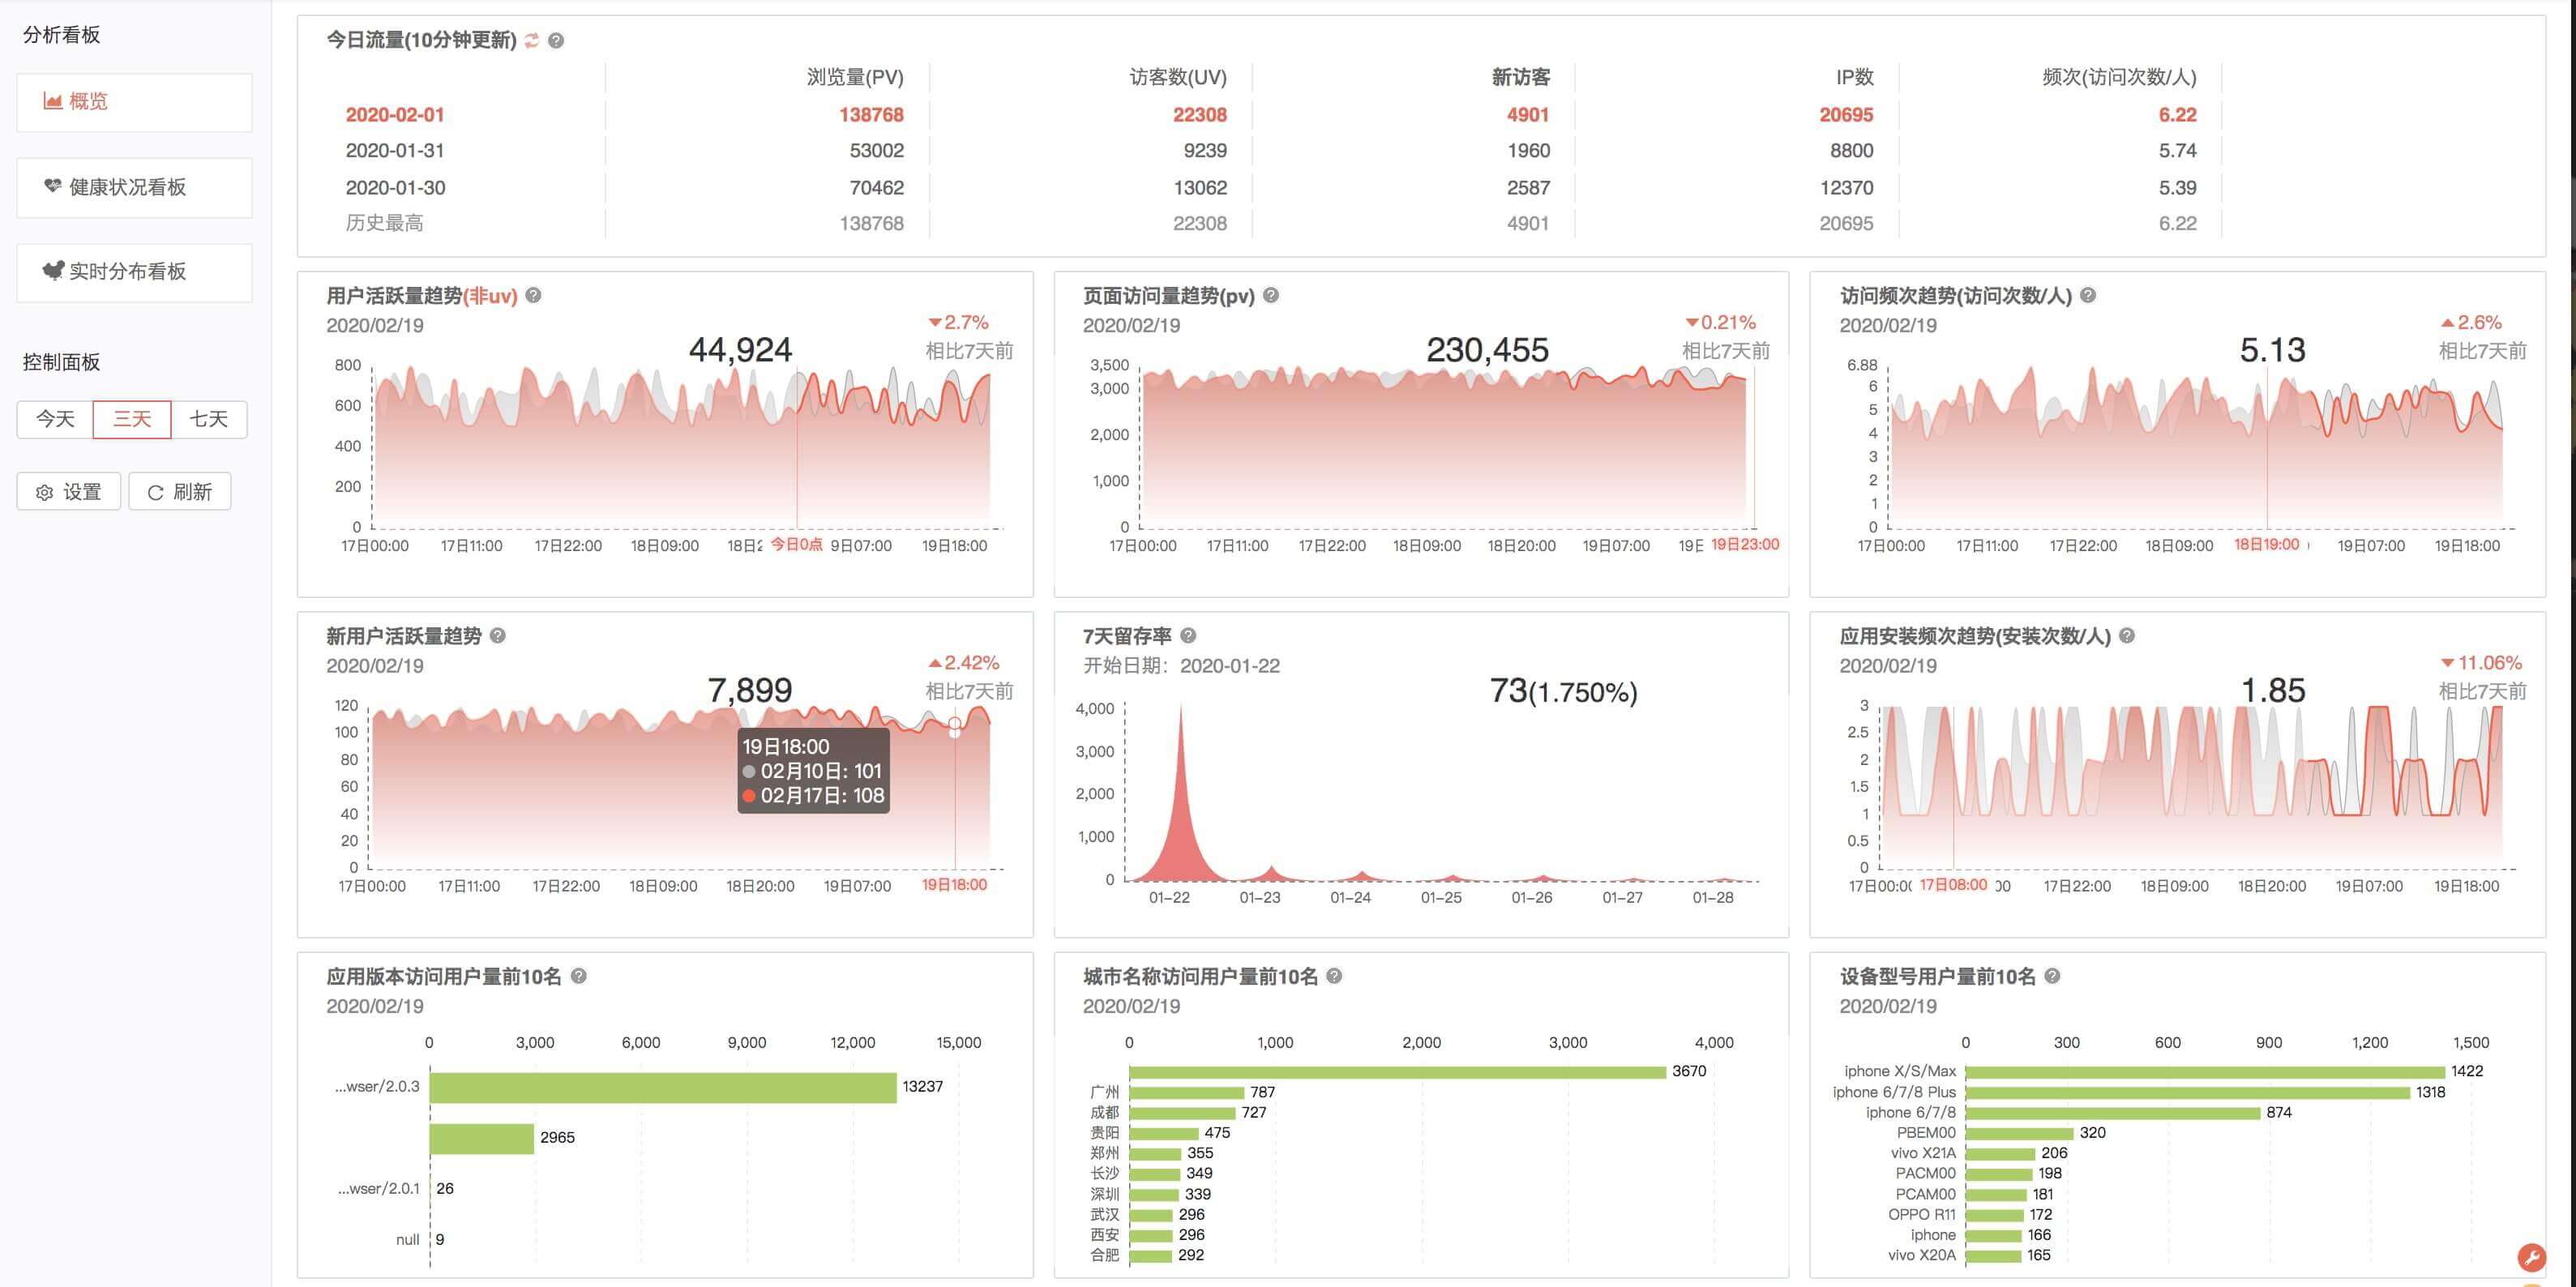Viewport: 2576px width, 1287px height.
Task: Open the 实时分布看板 distribution dashboard
Action: [134, 272]
